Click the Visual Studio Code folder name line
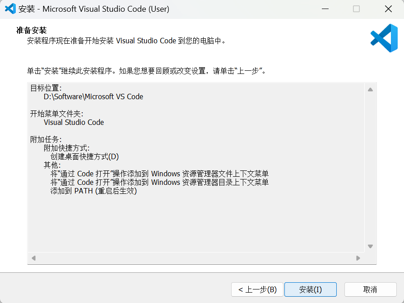Screen dimensions: 404x303 point(74,122)
